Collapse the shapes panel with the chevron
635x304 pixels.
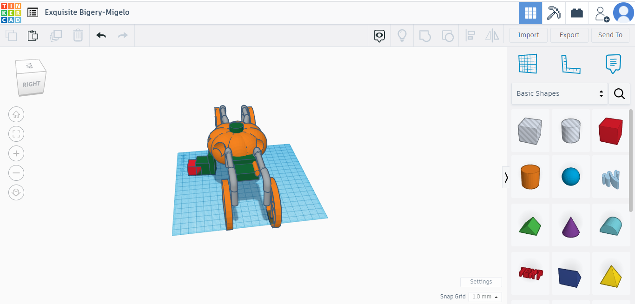(506, 177)
